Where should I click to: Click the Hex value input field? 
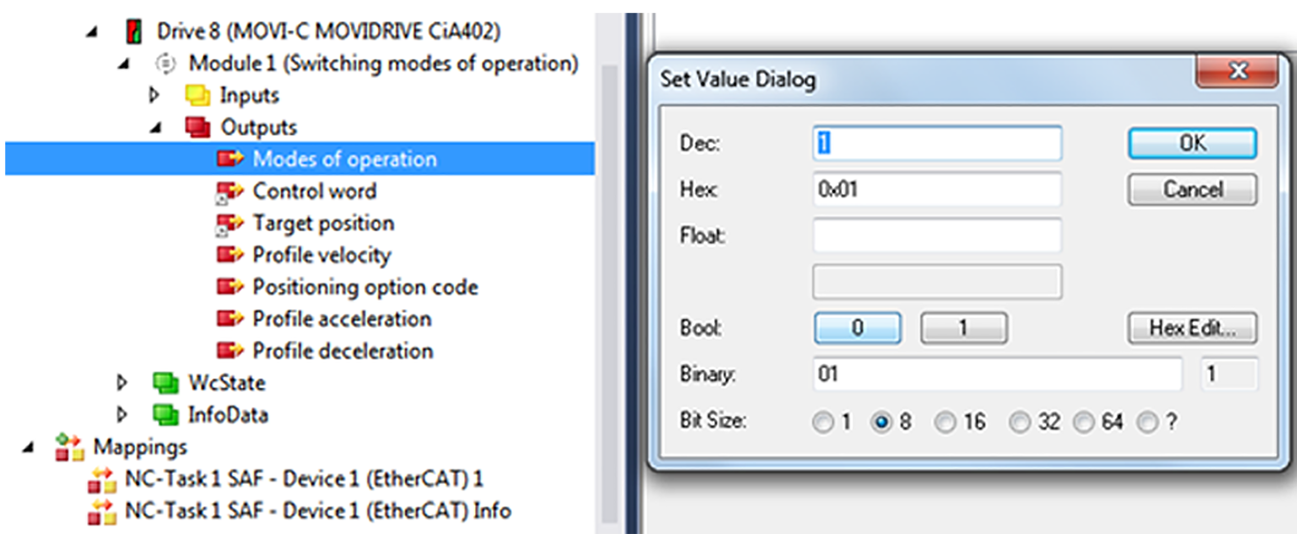pos(936,190)
